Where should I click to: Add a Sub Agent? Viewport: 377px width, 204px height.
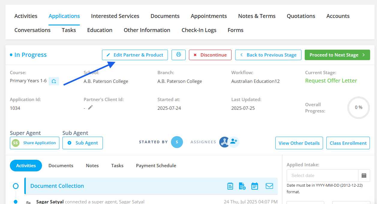pos(82,143)
